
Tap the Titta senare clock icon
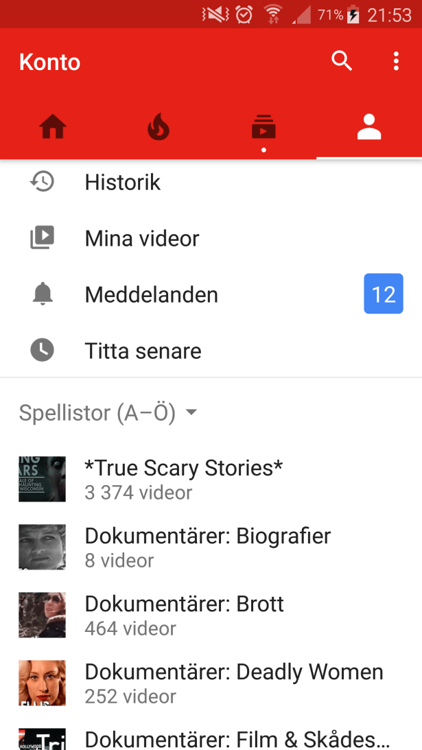coord(43,351)
